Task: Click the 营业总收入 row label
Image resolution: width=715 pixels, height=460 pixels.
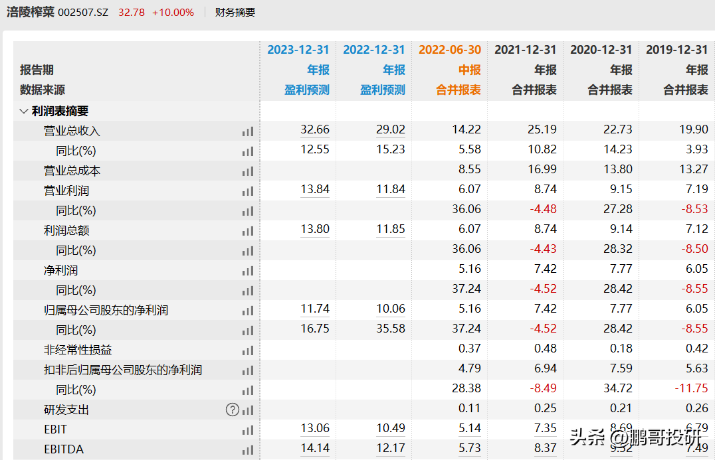Action: pyautogui.click(x=72, y=131)
